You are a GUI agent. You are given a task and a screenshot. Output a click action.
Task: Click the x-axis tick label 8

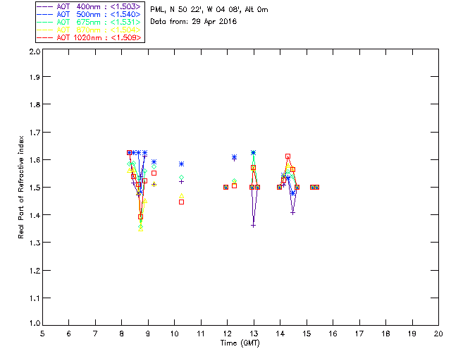[x=122, y=334]
